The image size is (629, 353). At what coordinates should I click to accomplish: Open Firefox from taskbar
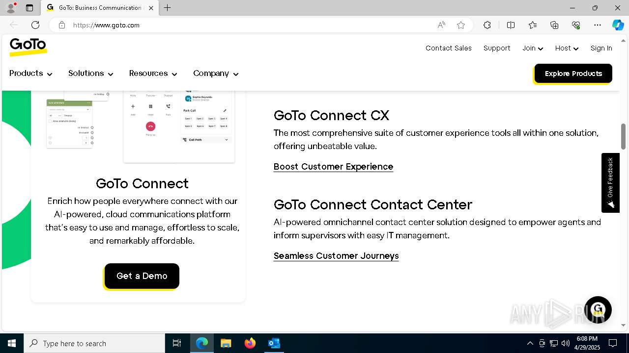tap(250, 343)
